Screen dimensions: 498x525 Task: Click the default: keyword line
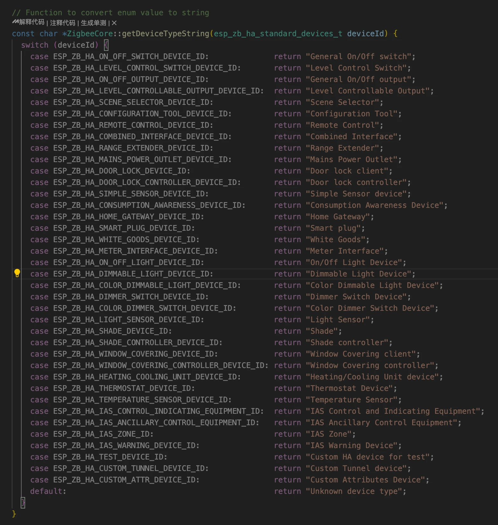tap(48, 491)
